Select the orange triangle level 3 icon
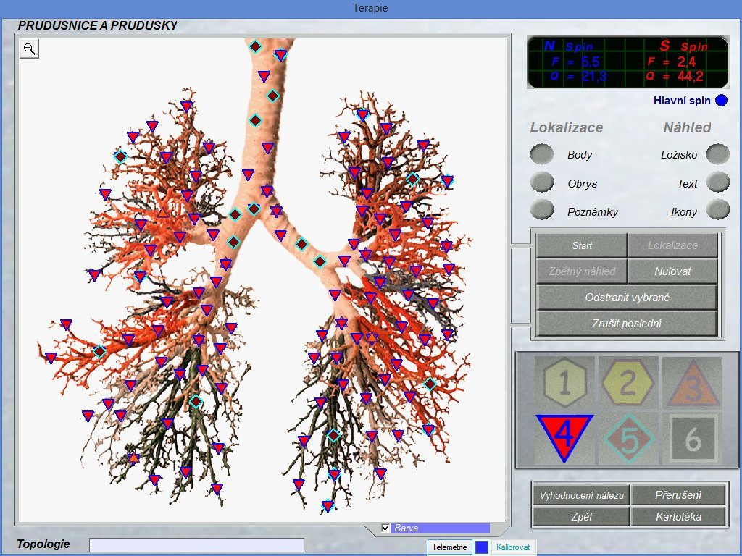The height and width of the screenshot is (556, 742). [692, 382]
